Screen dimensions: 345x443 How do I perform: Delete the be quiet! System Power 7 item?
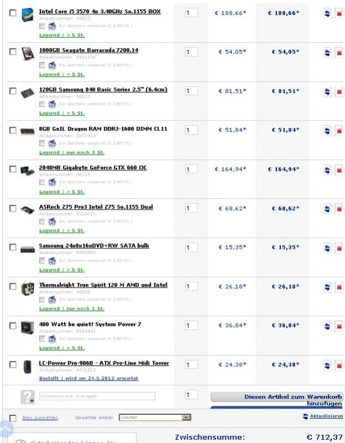point(339,327)
